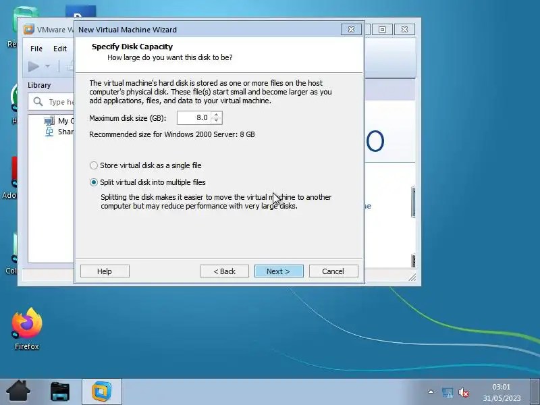Viewport: 540px width, 405px height.
Task: Click the Next button in the wizard
Action: pos(279,271)
